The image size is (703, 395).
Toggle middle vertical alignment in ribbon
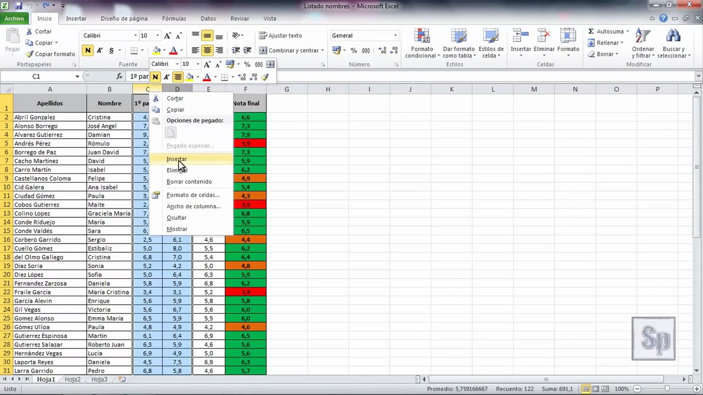click(x=207, y=36)
